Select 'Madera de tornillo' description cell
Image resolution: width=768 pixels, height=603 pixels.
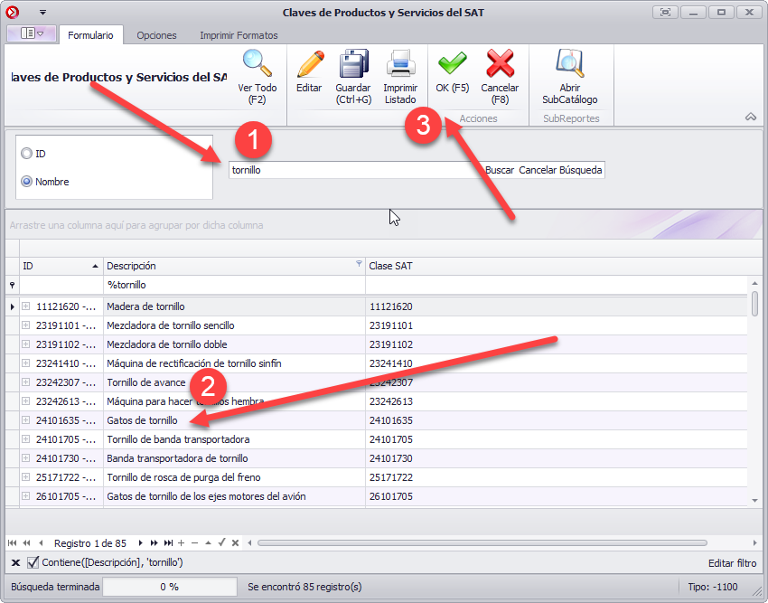[x=234, y=306]
